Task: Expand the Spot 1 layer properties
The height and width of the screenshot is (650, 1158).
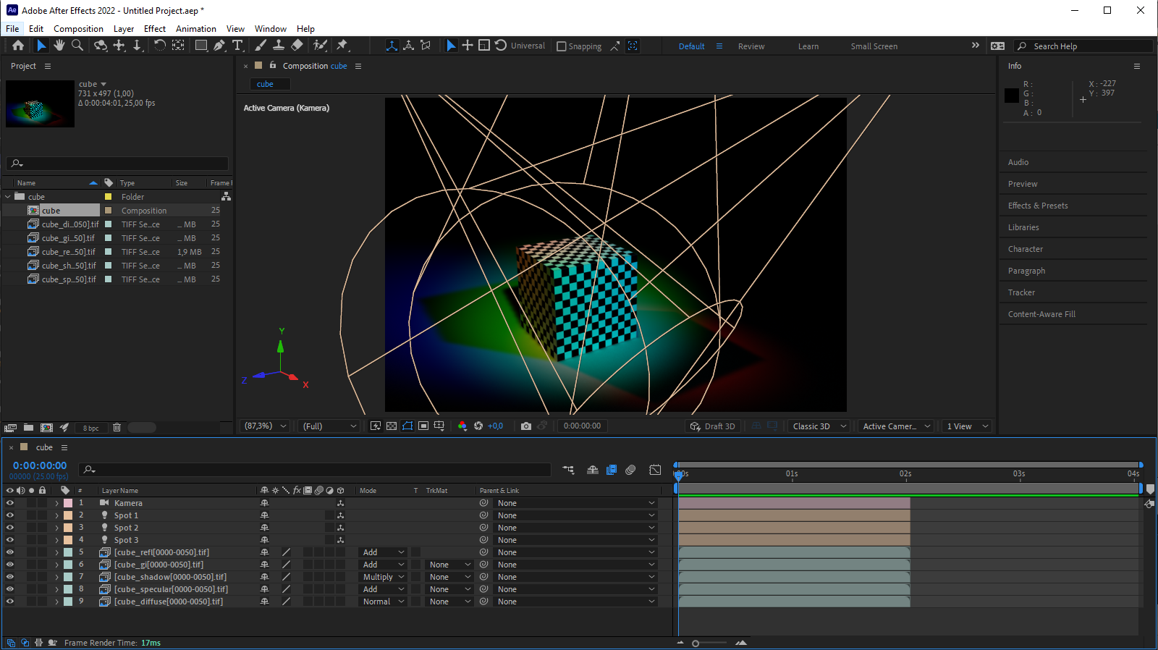Action: pos(56,515)
